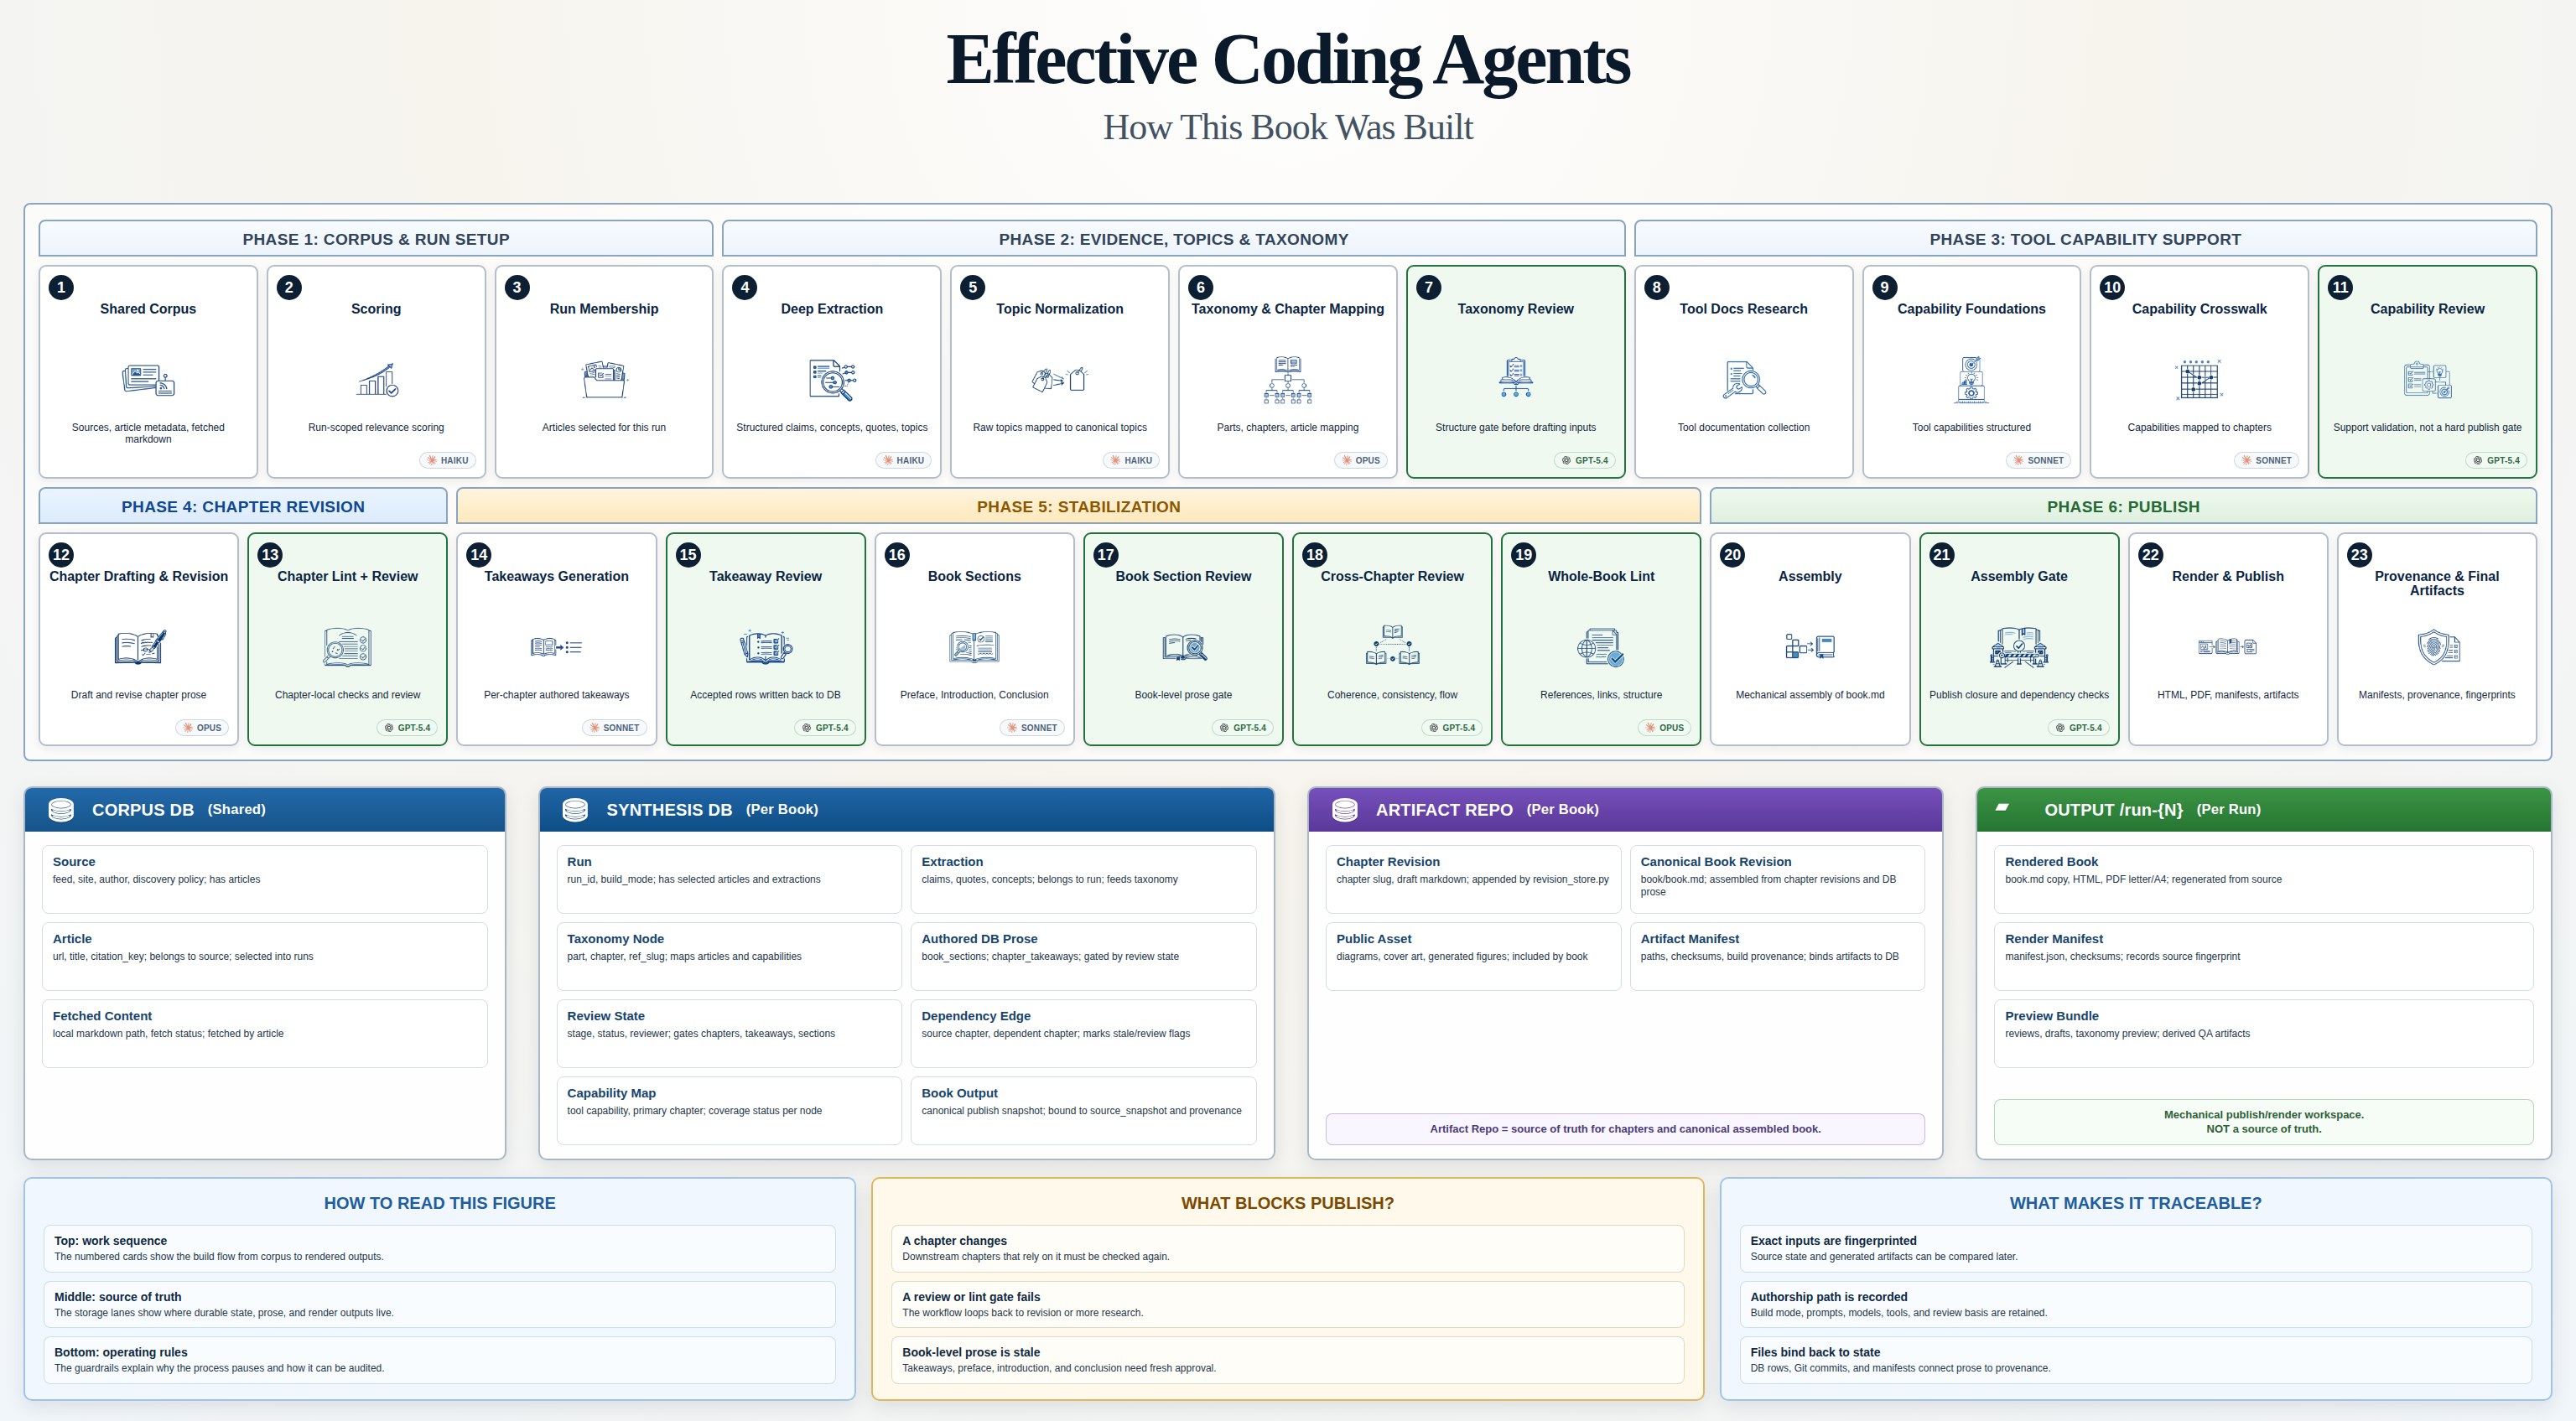The height and width of the screenshot is (1421, 2576).
Task: Click the Capability Crosswalk grid icon
Action: pos(2199,380)
